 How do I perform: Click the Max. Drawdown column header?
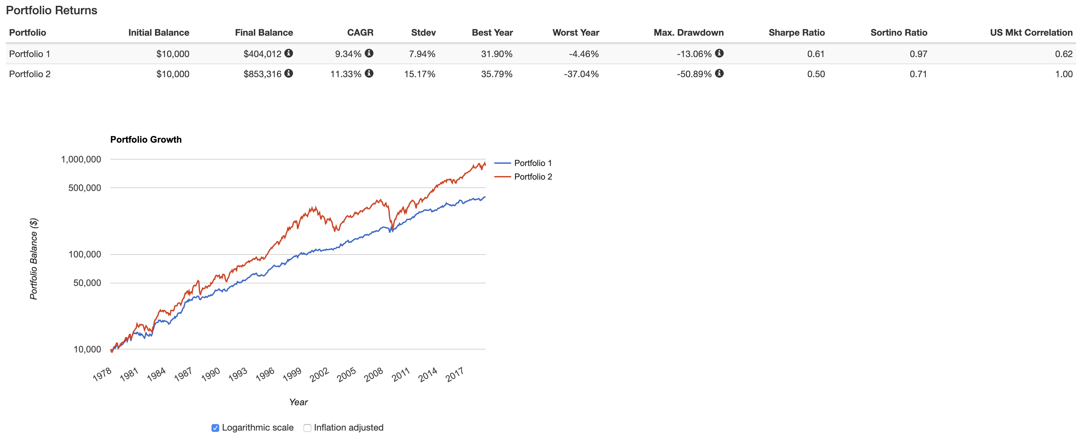click(689, 33)
